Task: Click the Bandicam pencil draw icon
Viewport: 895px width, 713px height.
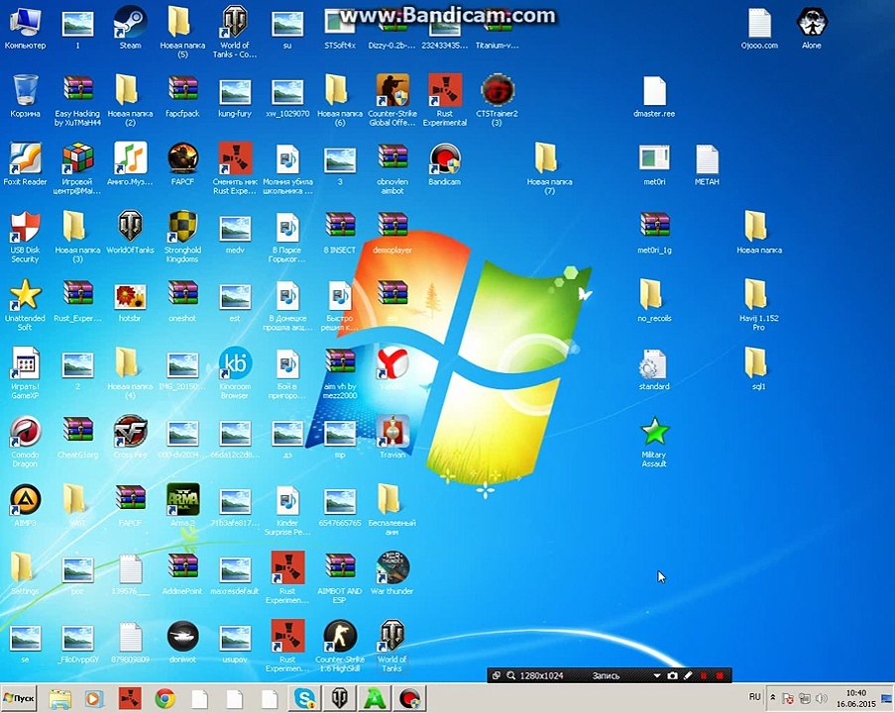Action: tap(689, 676)
